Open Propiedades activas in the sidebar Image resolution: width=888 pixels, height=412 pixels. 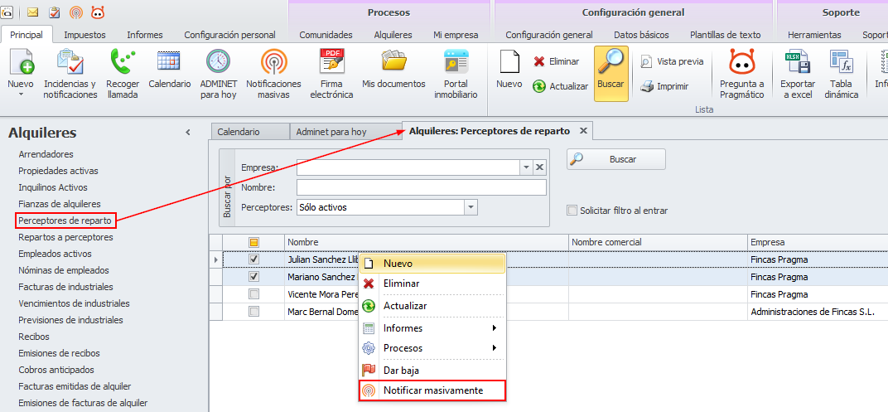[x=58, y=171]
